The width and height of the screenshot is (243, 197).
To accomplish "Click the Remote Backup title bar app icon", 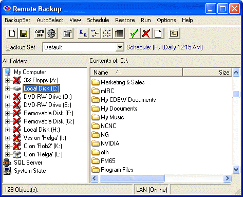I will coord(7,8).
